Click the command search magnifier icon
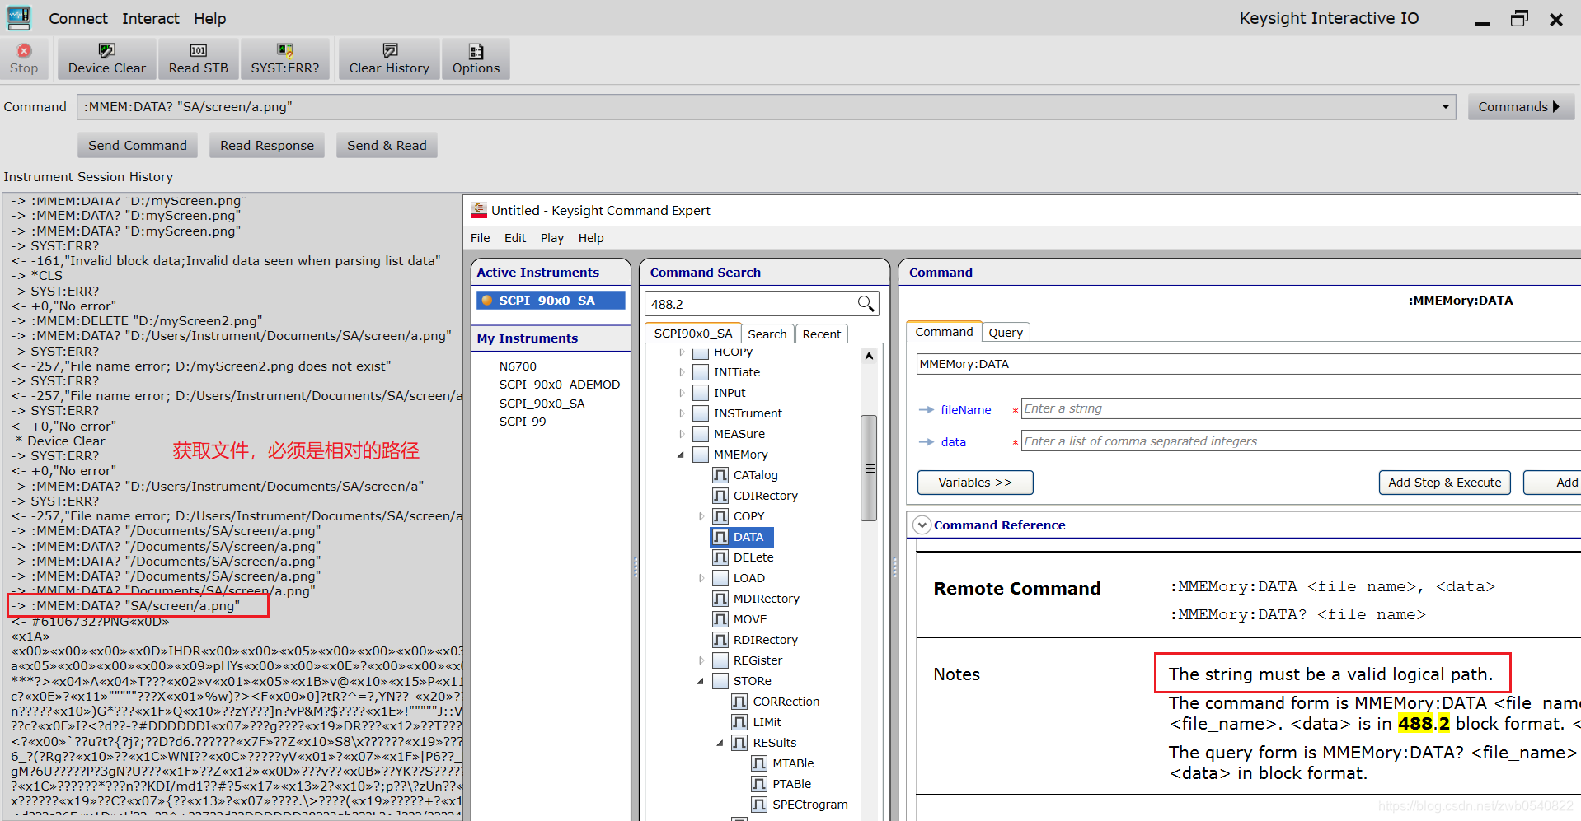The width and height of the screenshot is (1581, 821). (x=866, y=304)
